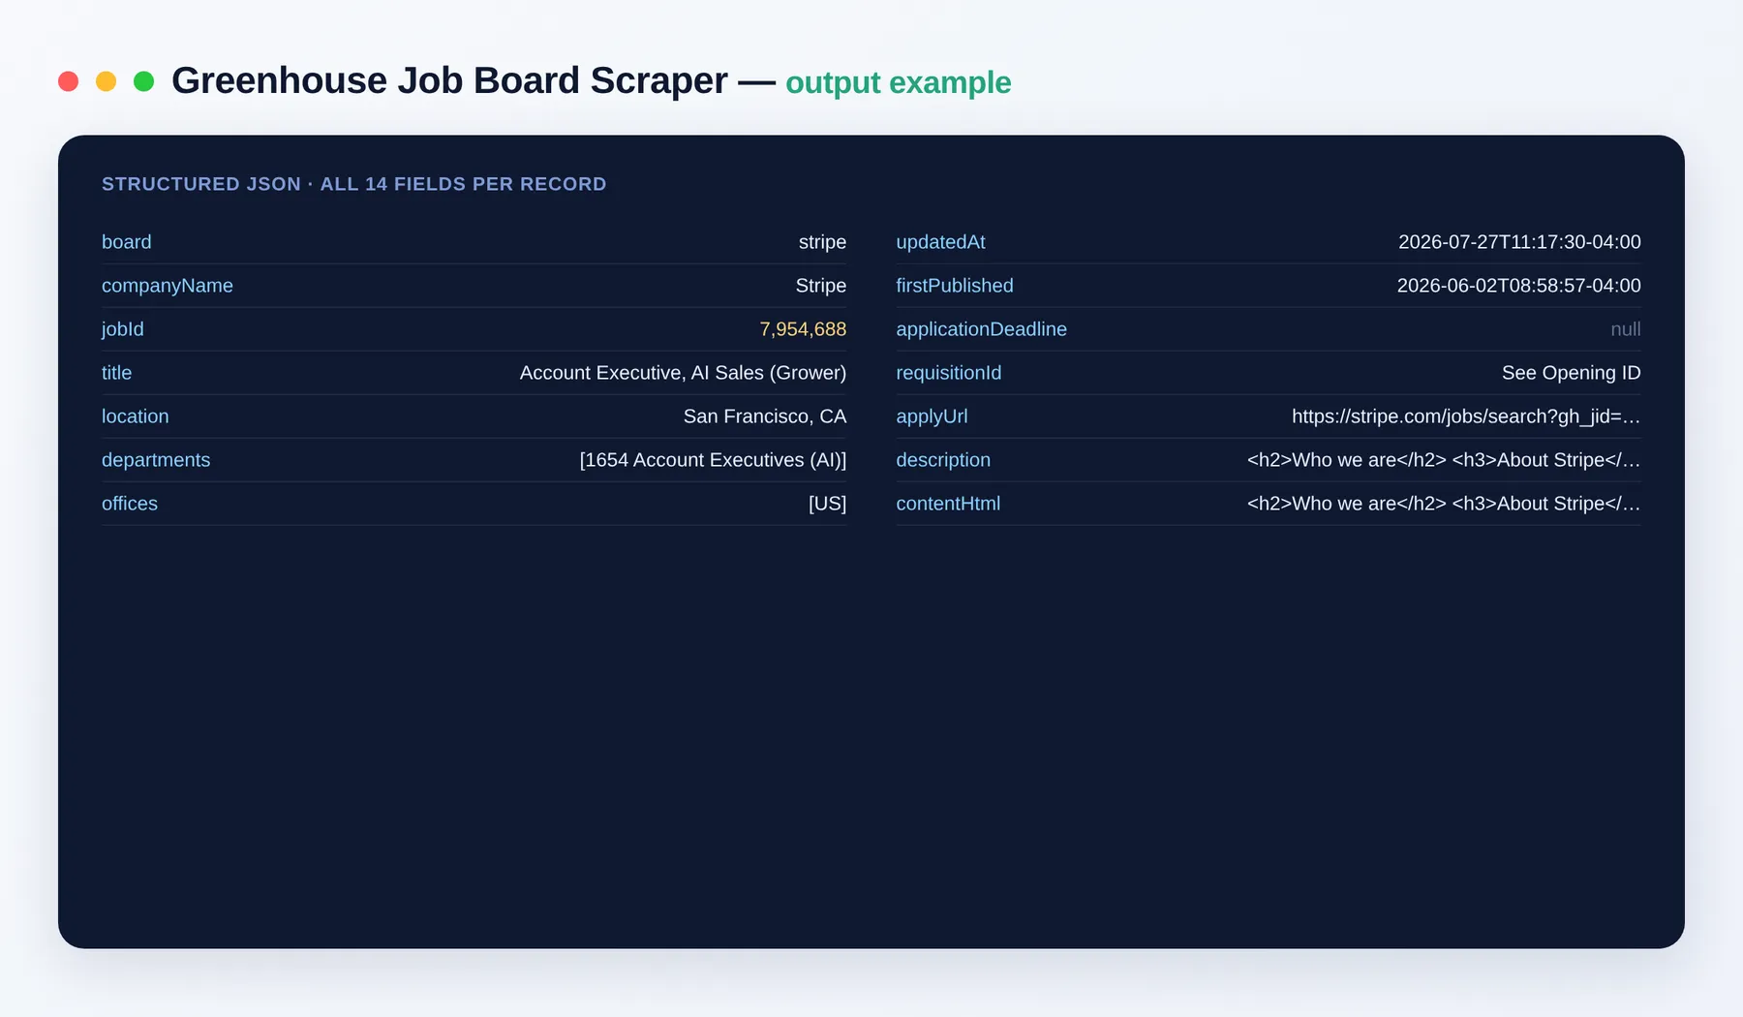Click the description row's HTML value

1444,460
